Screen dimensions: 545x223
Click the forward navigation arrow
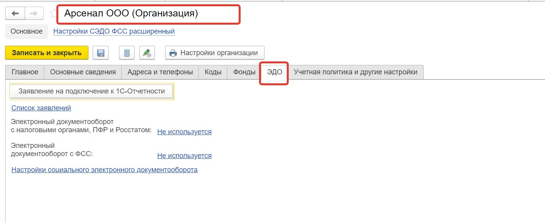pyautogui.click(x=34, y=14)
